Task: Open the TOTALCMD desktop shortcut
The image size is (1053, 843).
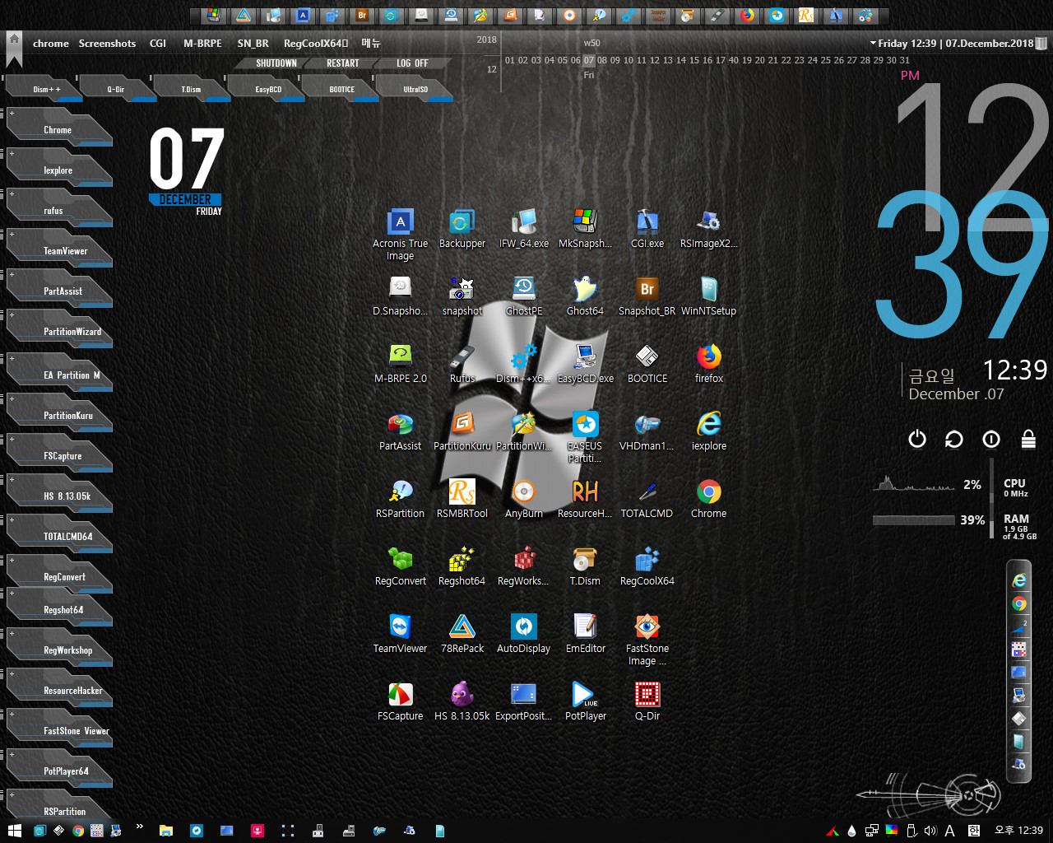Action: [x=647, y=499]
